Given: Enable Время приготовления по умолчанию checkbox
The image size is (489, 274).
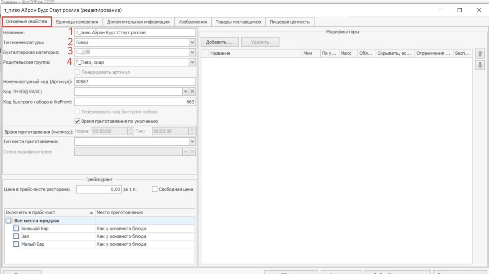Looking at the screenshot, I should [x=77, y=121].
